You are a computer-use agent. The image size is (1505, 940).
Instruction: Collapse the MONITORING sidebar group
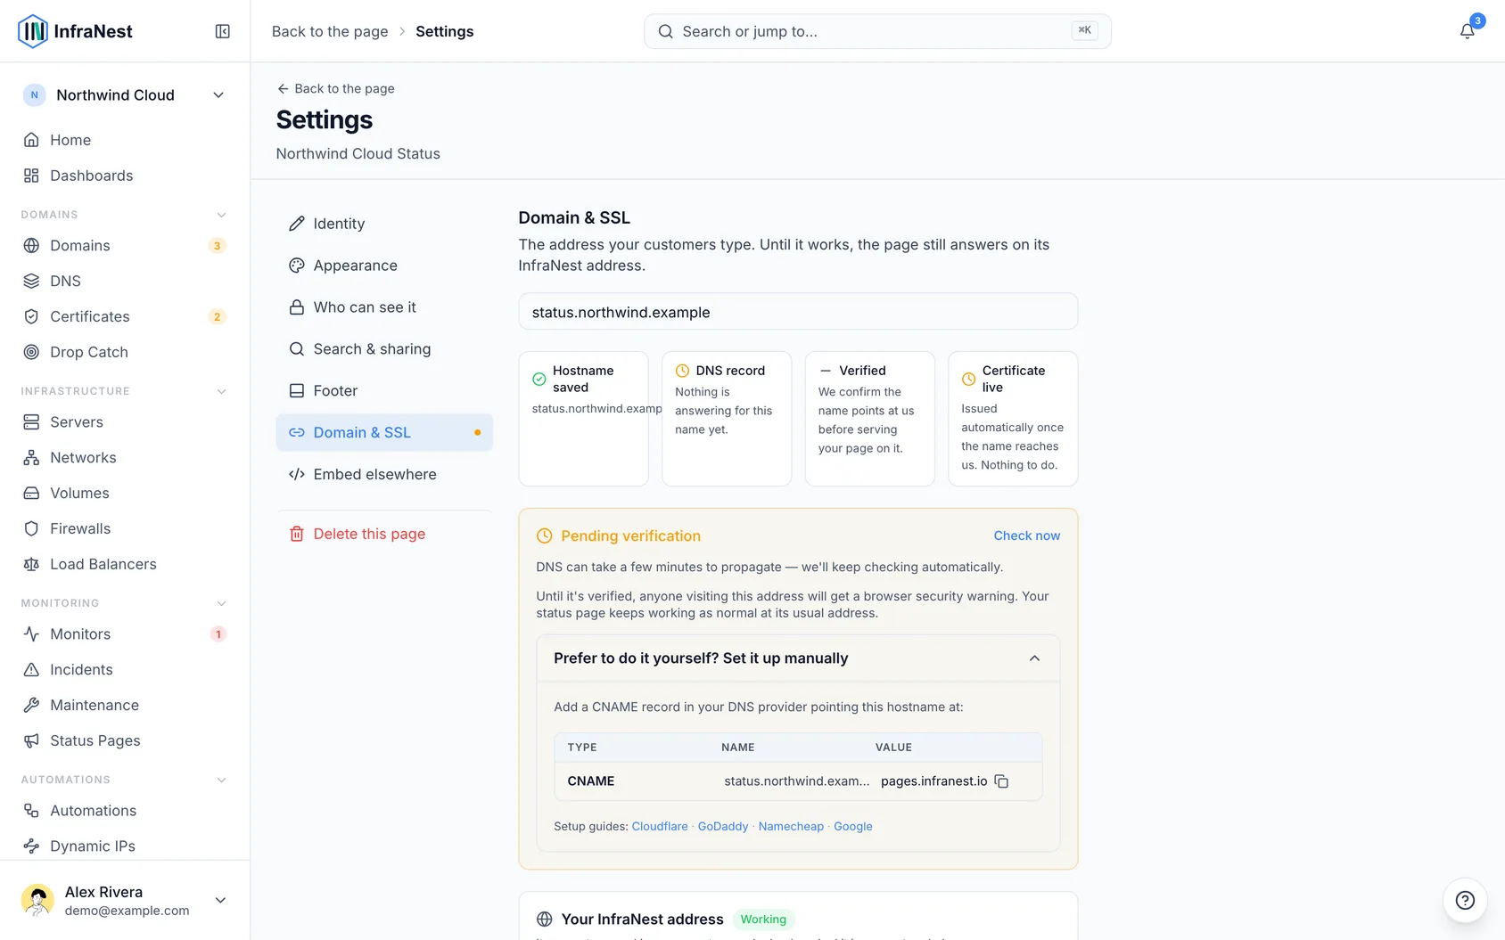click(x=221, y=603)
